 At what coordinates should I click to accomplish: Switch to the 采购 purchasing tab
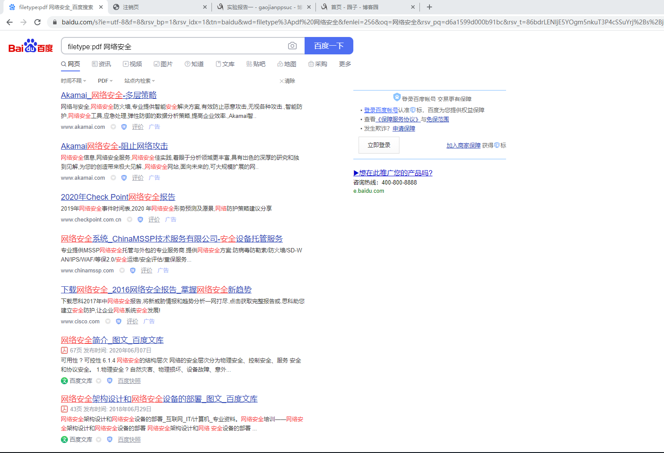pos(318,64)
